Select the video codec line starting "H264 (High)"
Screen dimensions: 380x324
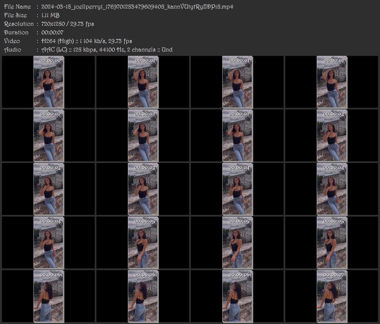click(86, 41)
